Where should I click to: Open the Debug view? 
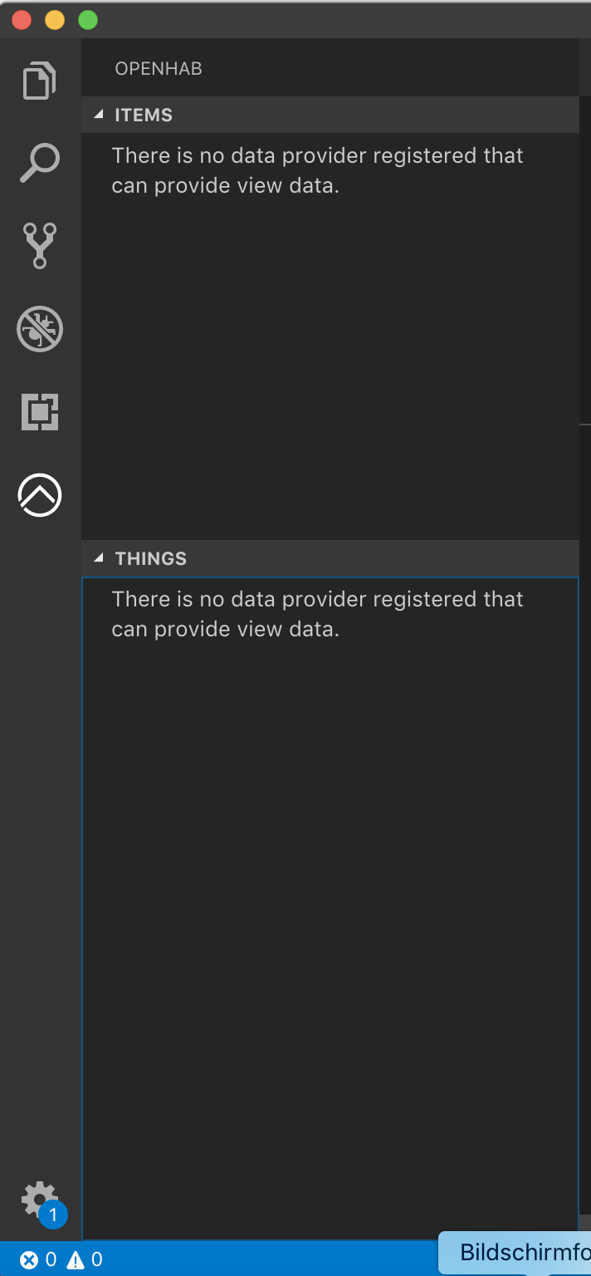click(39, 329)
